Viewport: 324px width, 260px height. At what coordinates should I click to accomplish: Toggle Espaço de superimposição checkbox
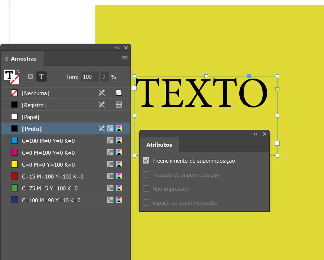pyautogui.click(x=146, y=203)
